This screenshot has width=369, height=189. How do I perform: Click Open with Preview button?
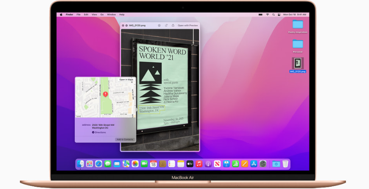[188, 25]
